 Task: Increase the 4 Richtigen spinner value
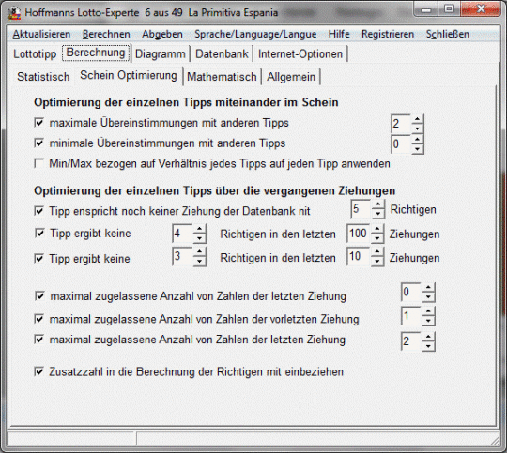coord(199,229)
